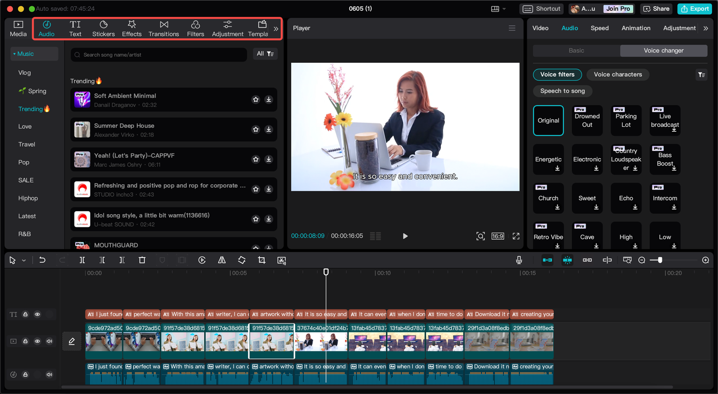The image size is (718, 394).
Task: Click the preview axis ruler icon
Action: pos(627,260)
